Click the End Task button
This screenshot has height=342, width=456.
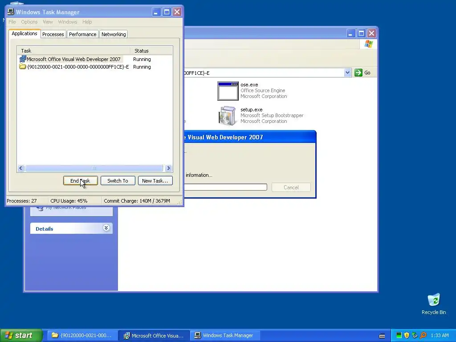(80, 181)
